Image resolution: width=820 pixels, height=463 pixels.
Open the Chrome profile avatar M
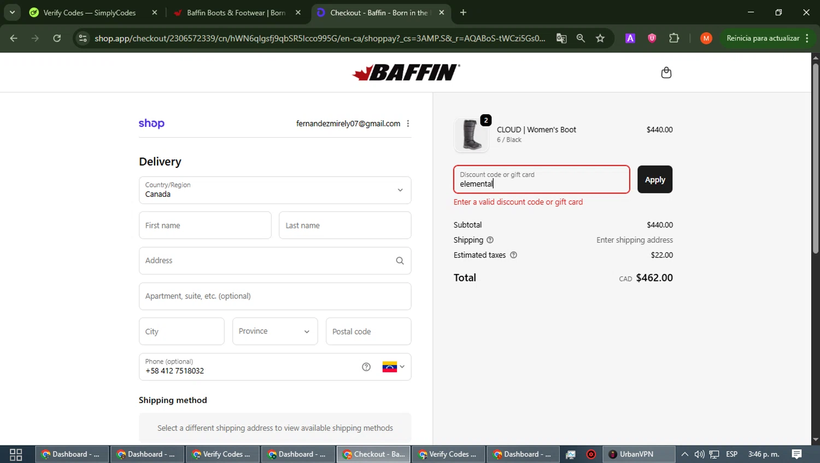[x=706, y=38]
